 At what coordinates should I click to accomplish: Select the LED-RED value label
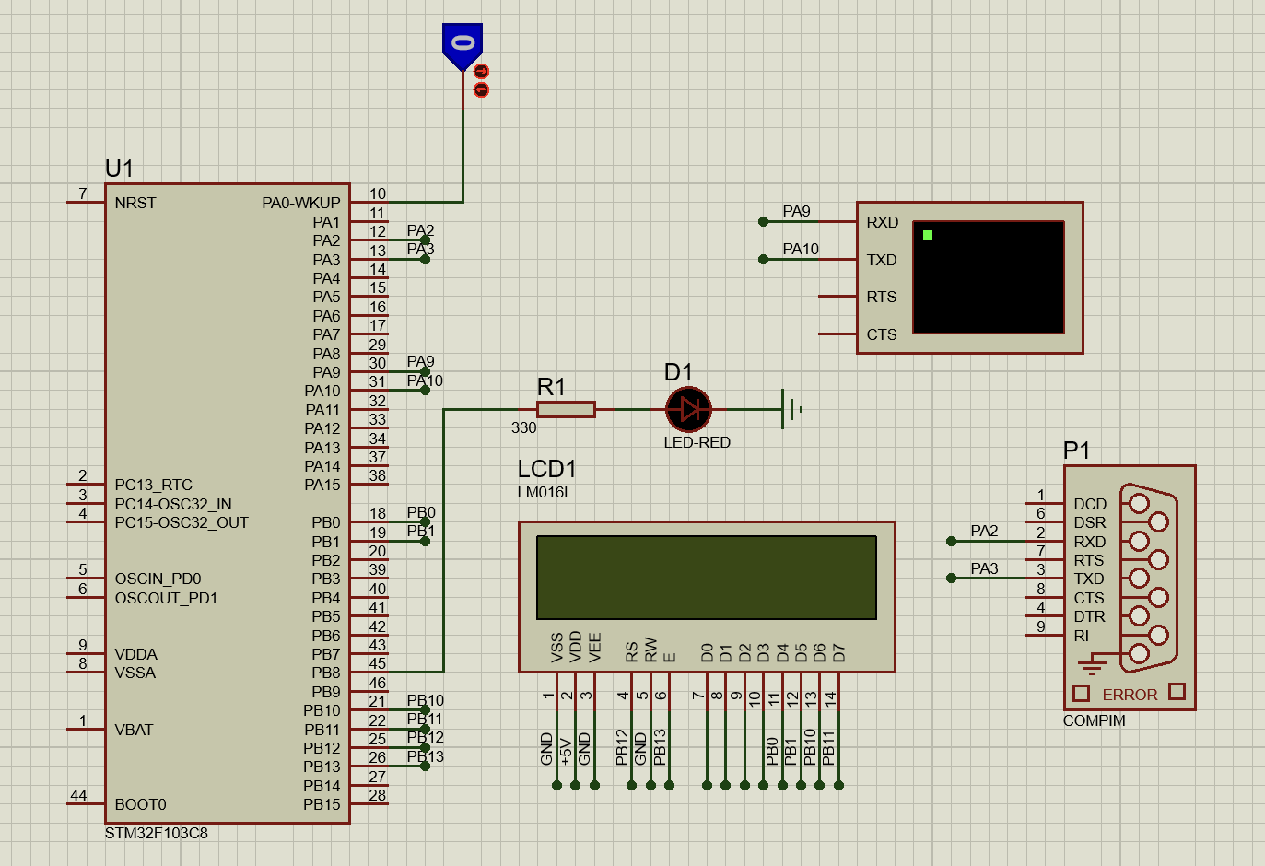(697, 442)
